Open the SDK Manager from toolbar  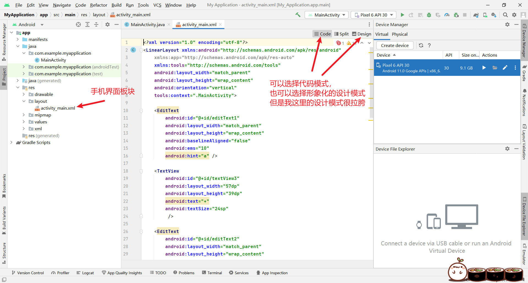click(x=494, y=15)
